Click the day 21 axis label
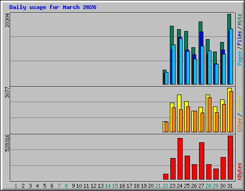 click(158, 186)
